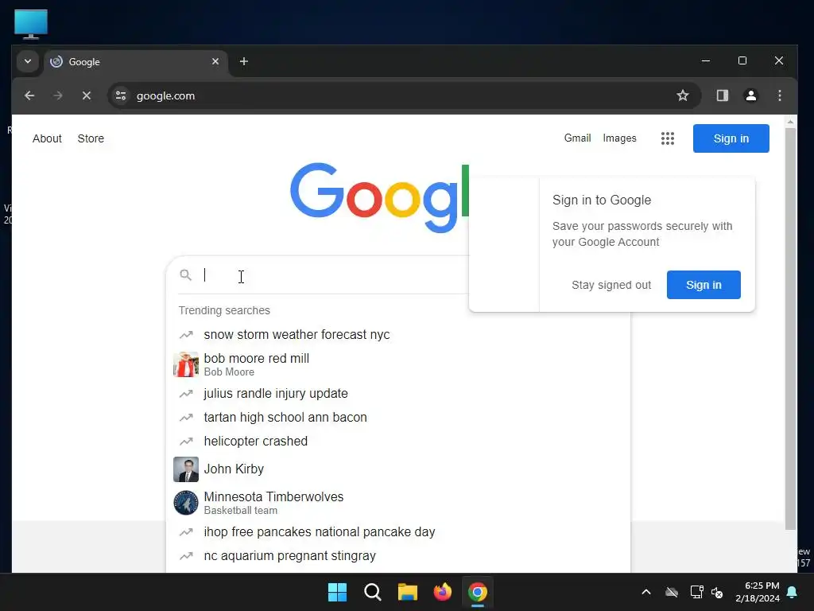Viewport: 814px width, 611px height.
Task: Open clock showing 6:25 PM
Action: click(x=758, y=592)
